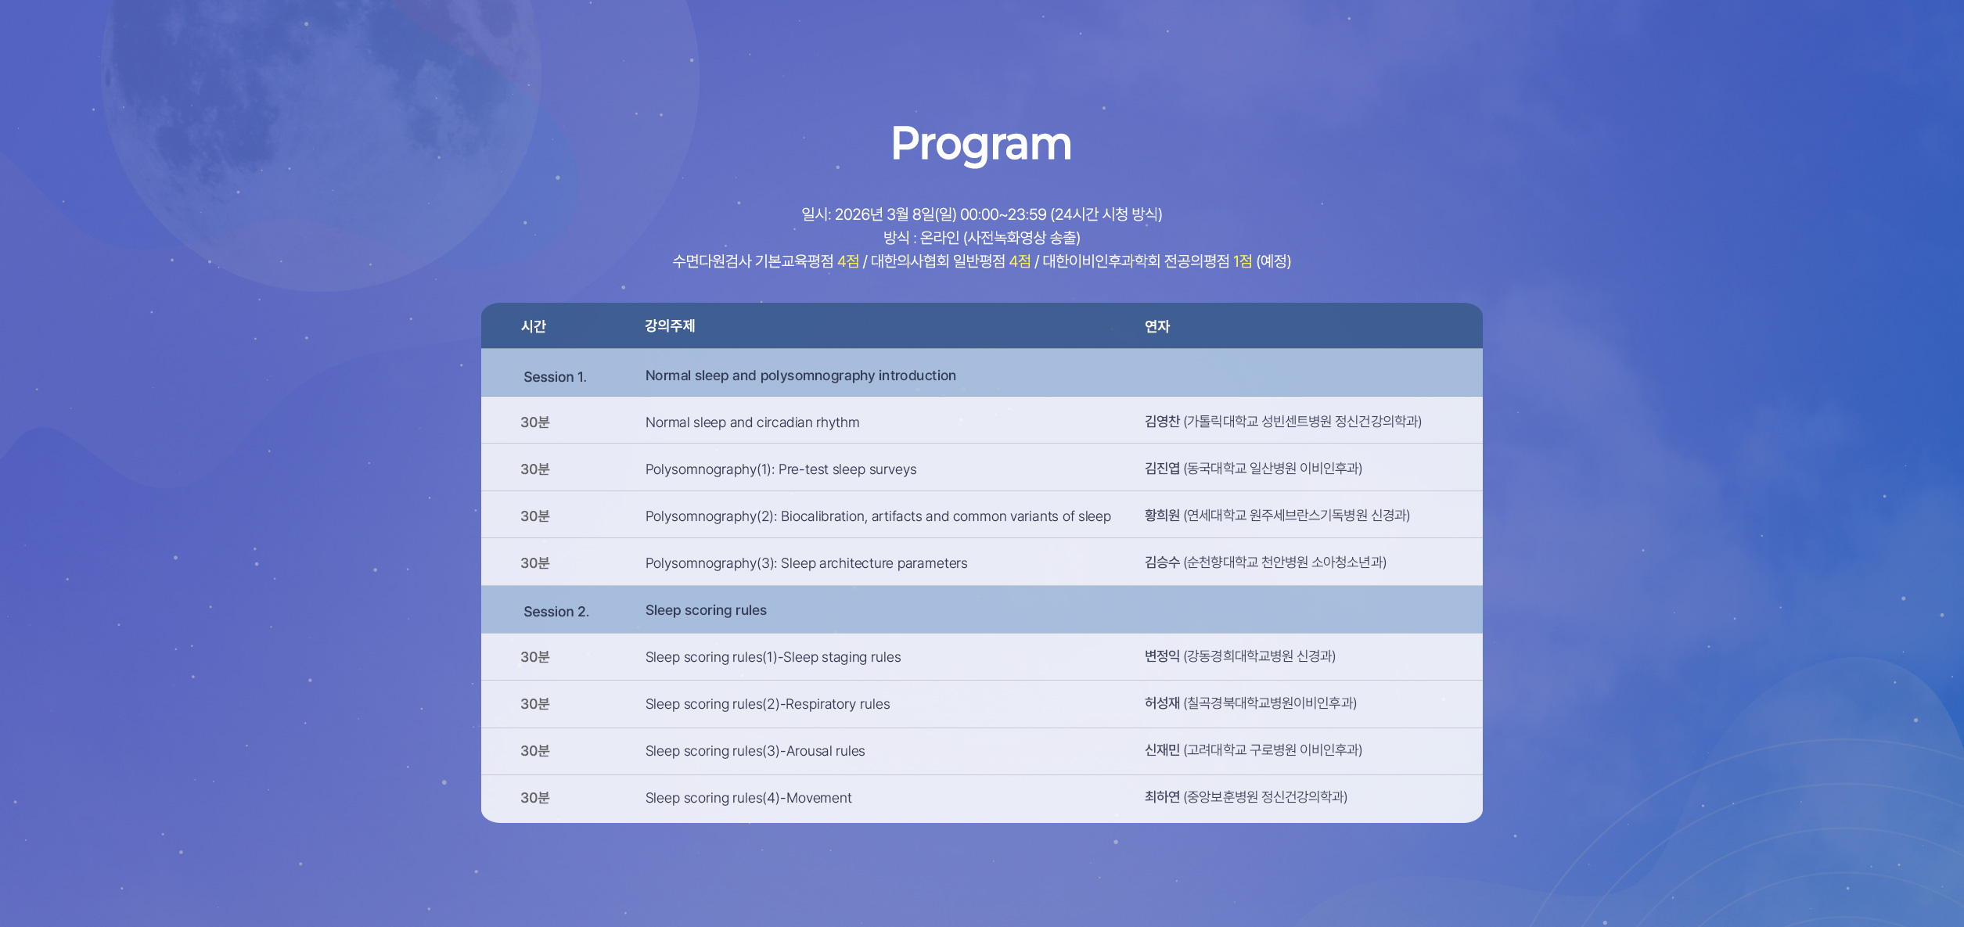Click 'Polysomnography(1): Pre-test sleep surveys' lecture

pyautogui.click(x=780, y=469)
